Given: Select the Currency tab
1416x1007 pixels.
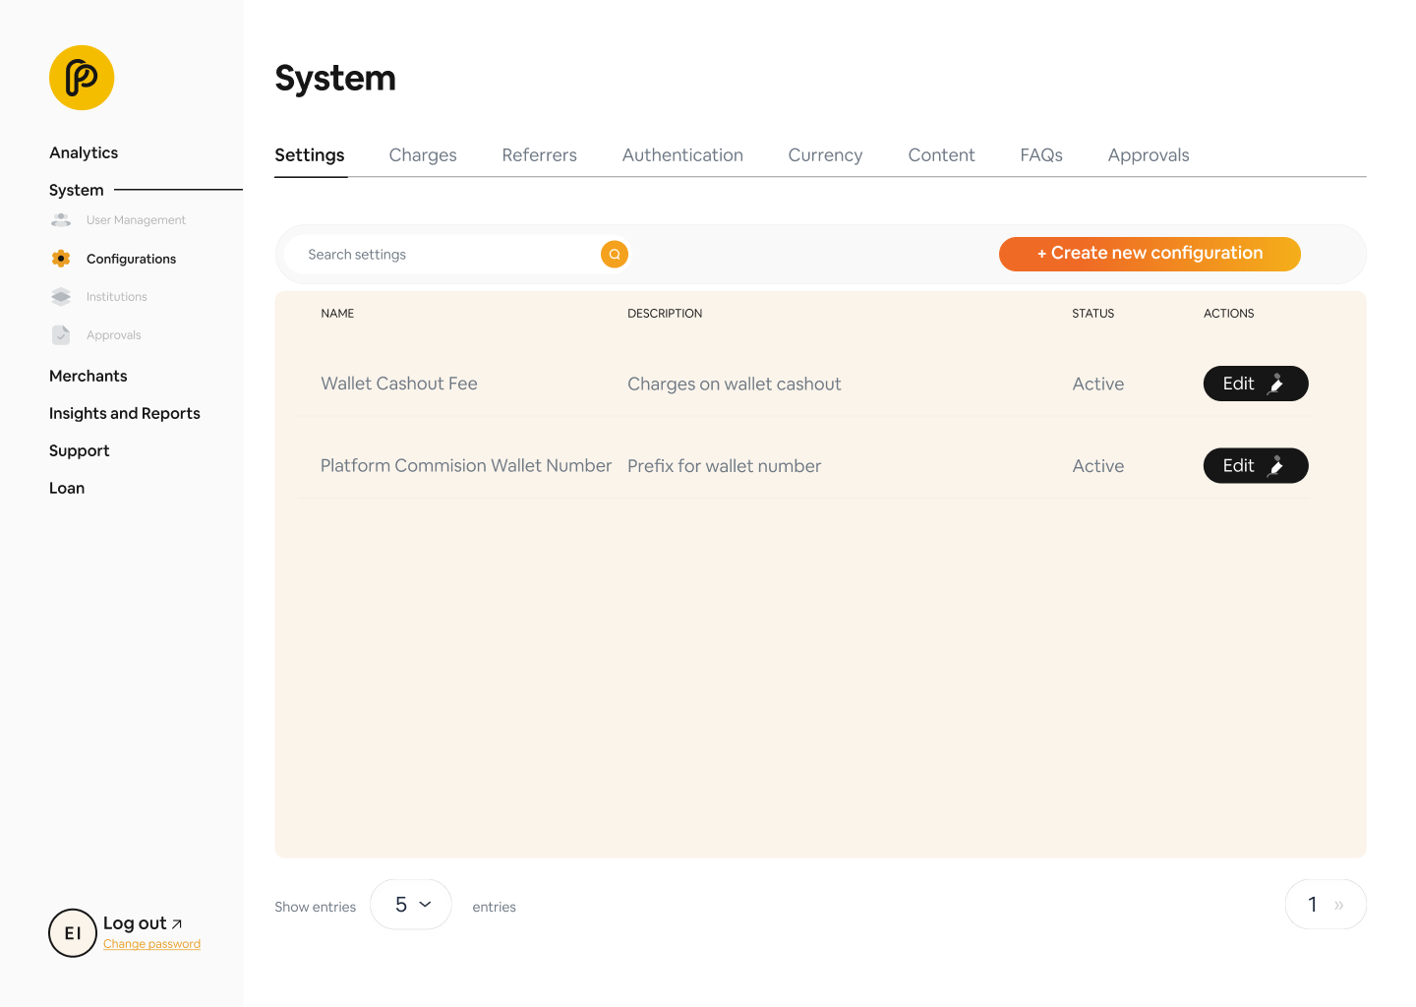Looking at the screenshot, I should [x=825, y=155].
